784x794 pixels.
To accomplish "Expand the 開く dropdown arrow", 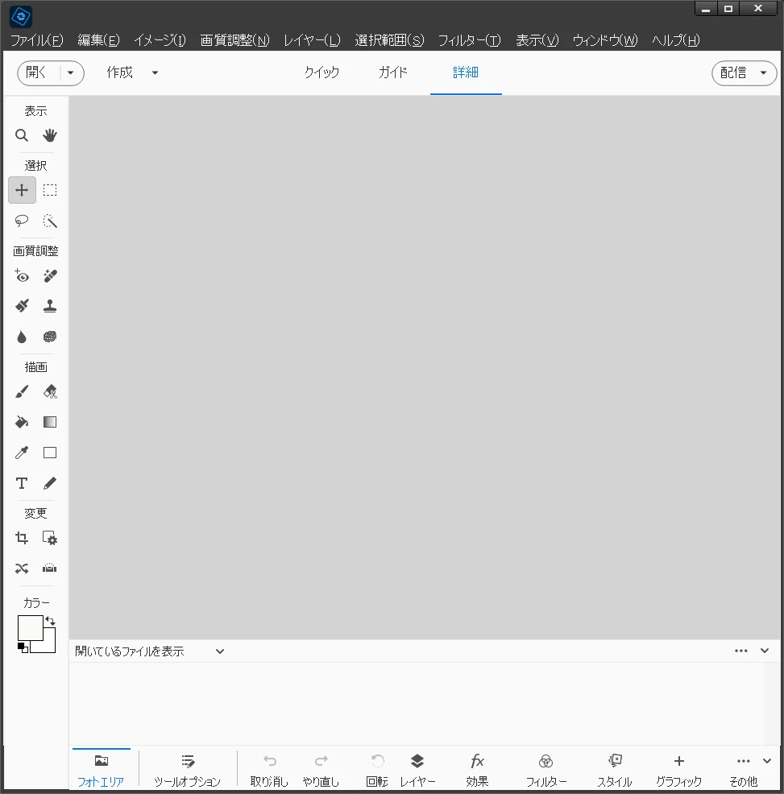I will click(x=70, y=73).
